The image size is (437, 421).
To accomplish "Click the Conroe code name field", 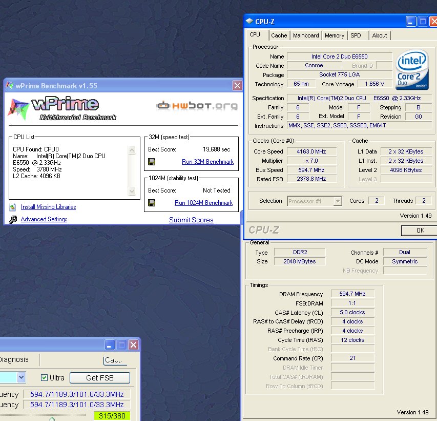I will coord(314,65).
